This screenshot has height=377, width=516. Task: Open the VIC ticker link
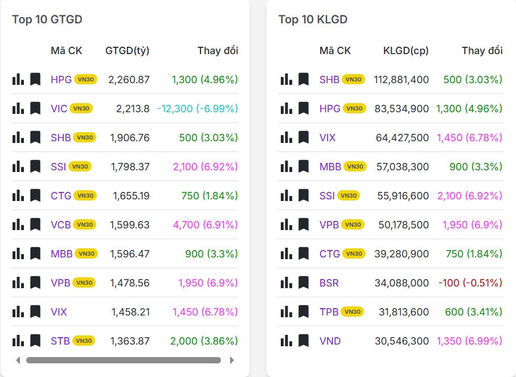point(60,108)
